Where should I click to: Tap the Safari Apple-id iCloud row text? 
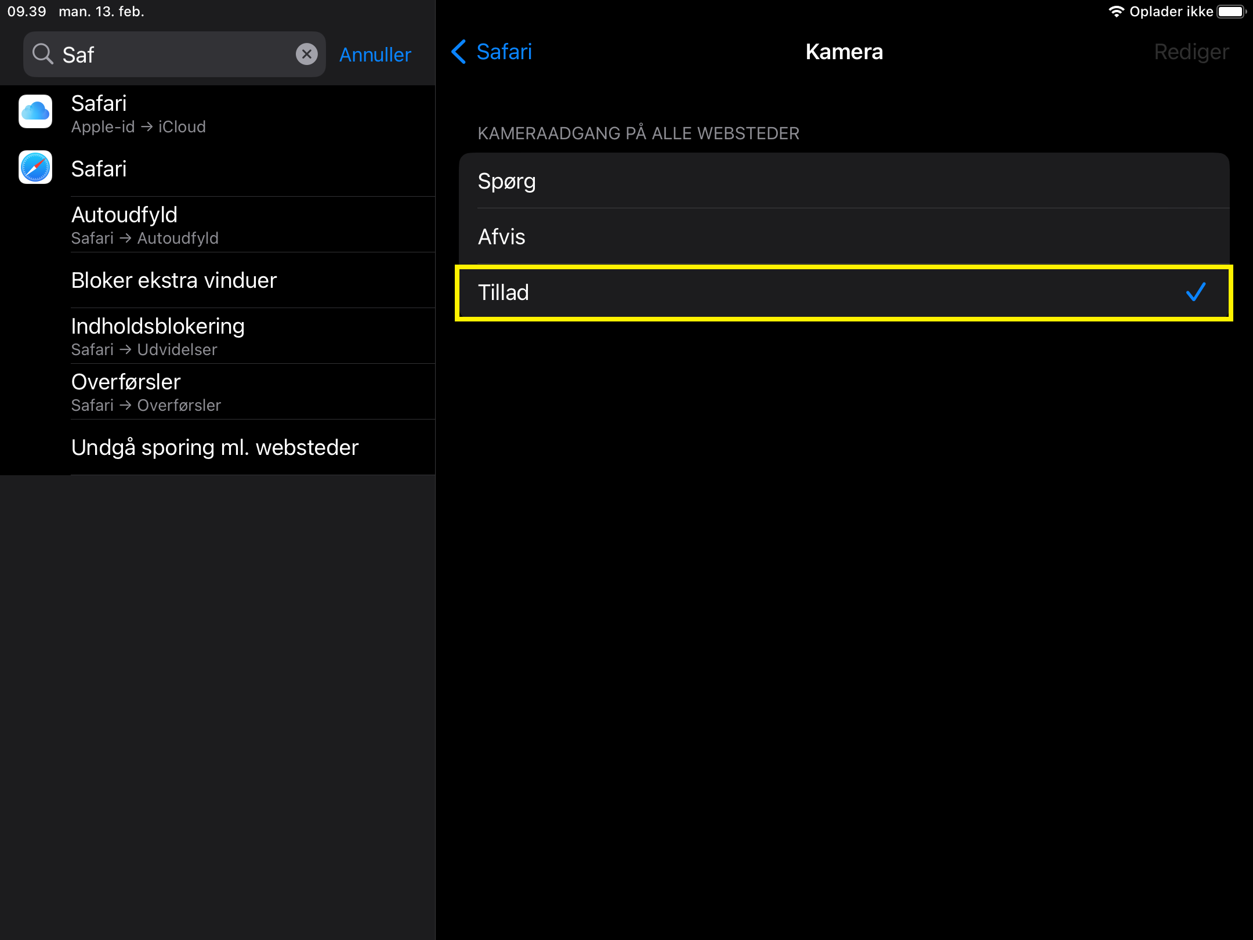139,114
